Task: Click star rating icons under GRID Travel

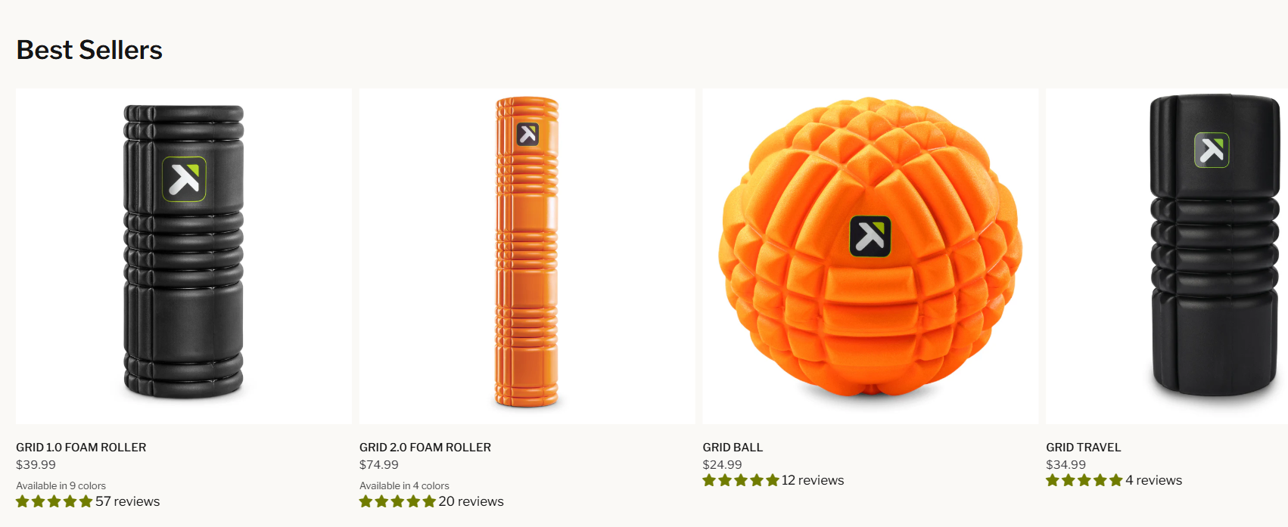Action: click(1084, 480)
